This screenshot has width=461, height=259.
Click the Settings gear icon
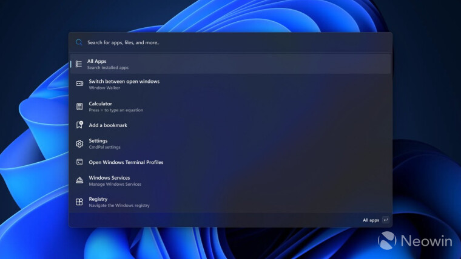tap(79, 144)
